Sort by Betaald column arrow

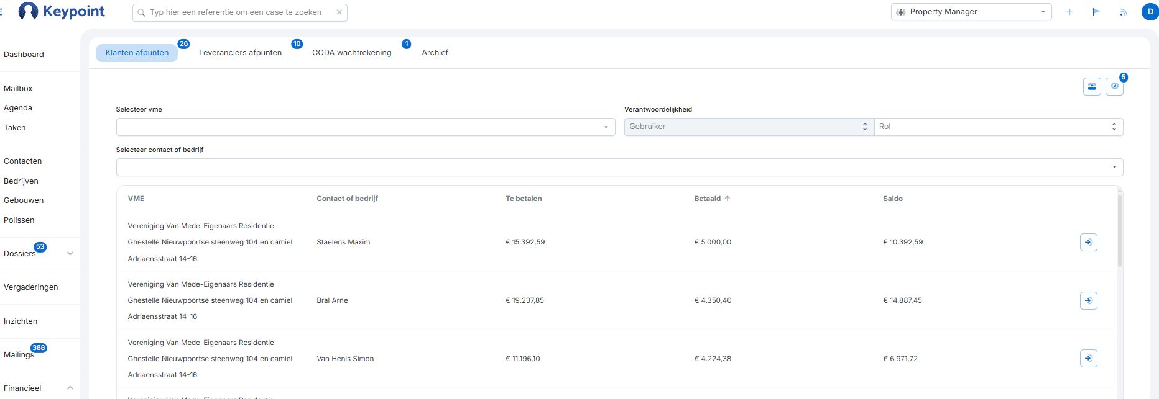coord(727,199)
